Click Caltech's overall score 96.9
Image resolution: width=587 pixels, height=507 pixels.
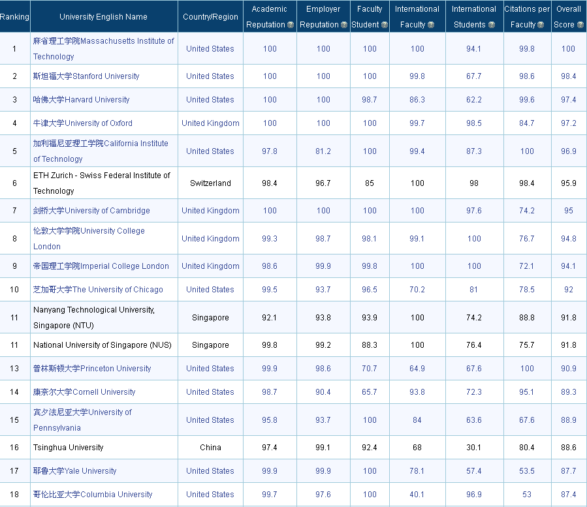(569, 151)
